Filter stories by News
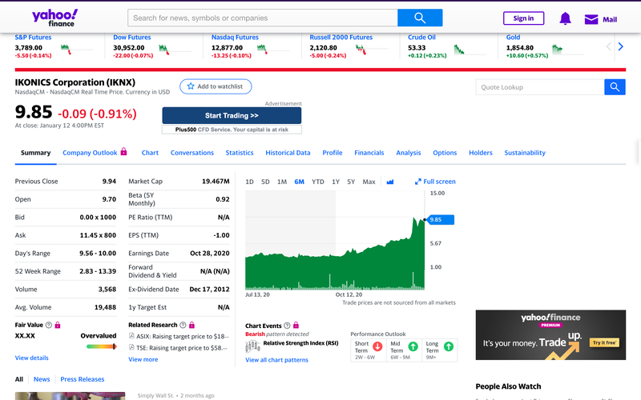Screen dimensions: 641x400 click(x=42, y=379)
